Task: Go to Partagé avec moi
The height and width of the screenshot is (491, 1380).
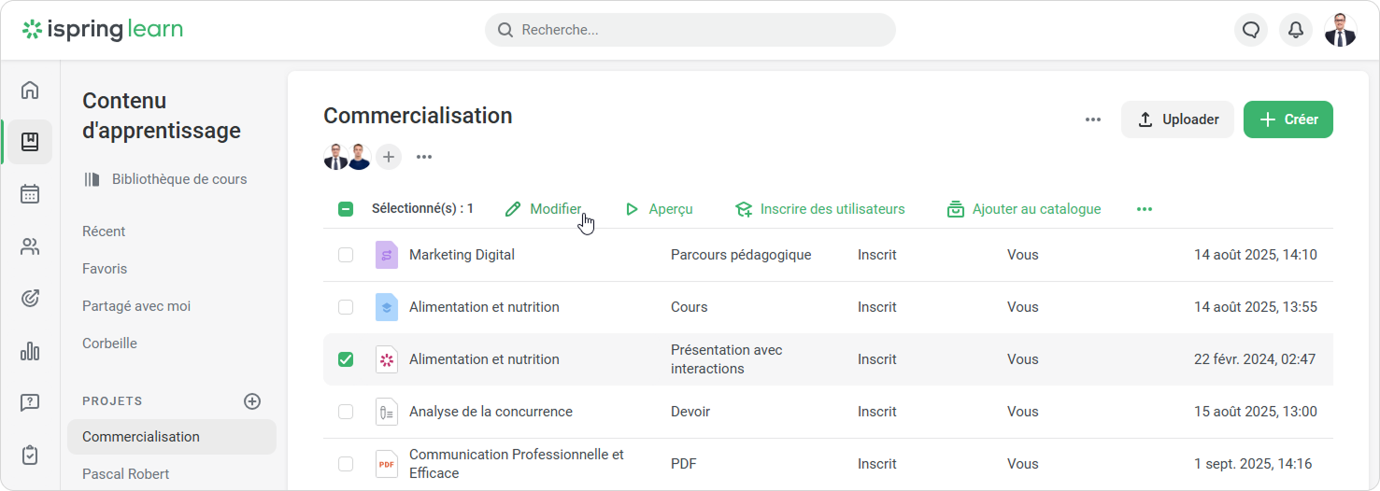Action: [136, 306]
